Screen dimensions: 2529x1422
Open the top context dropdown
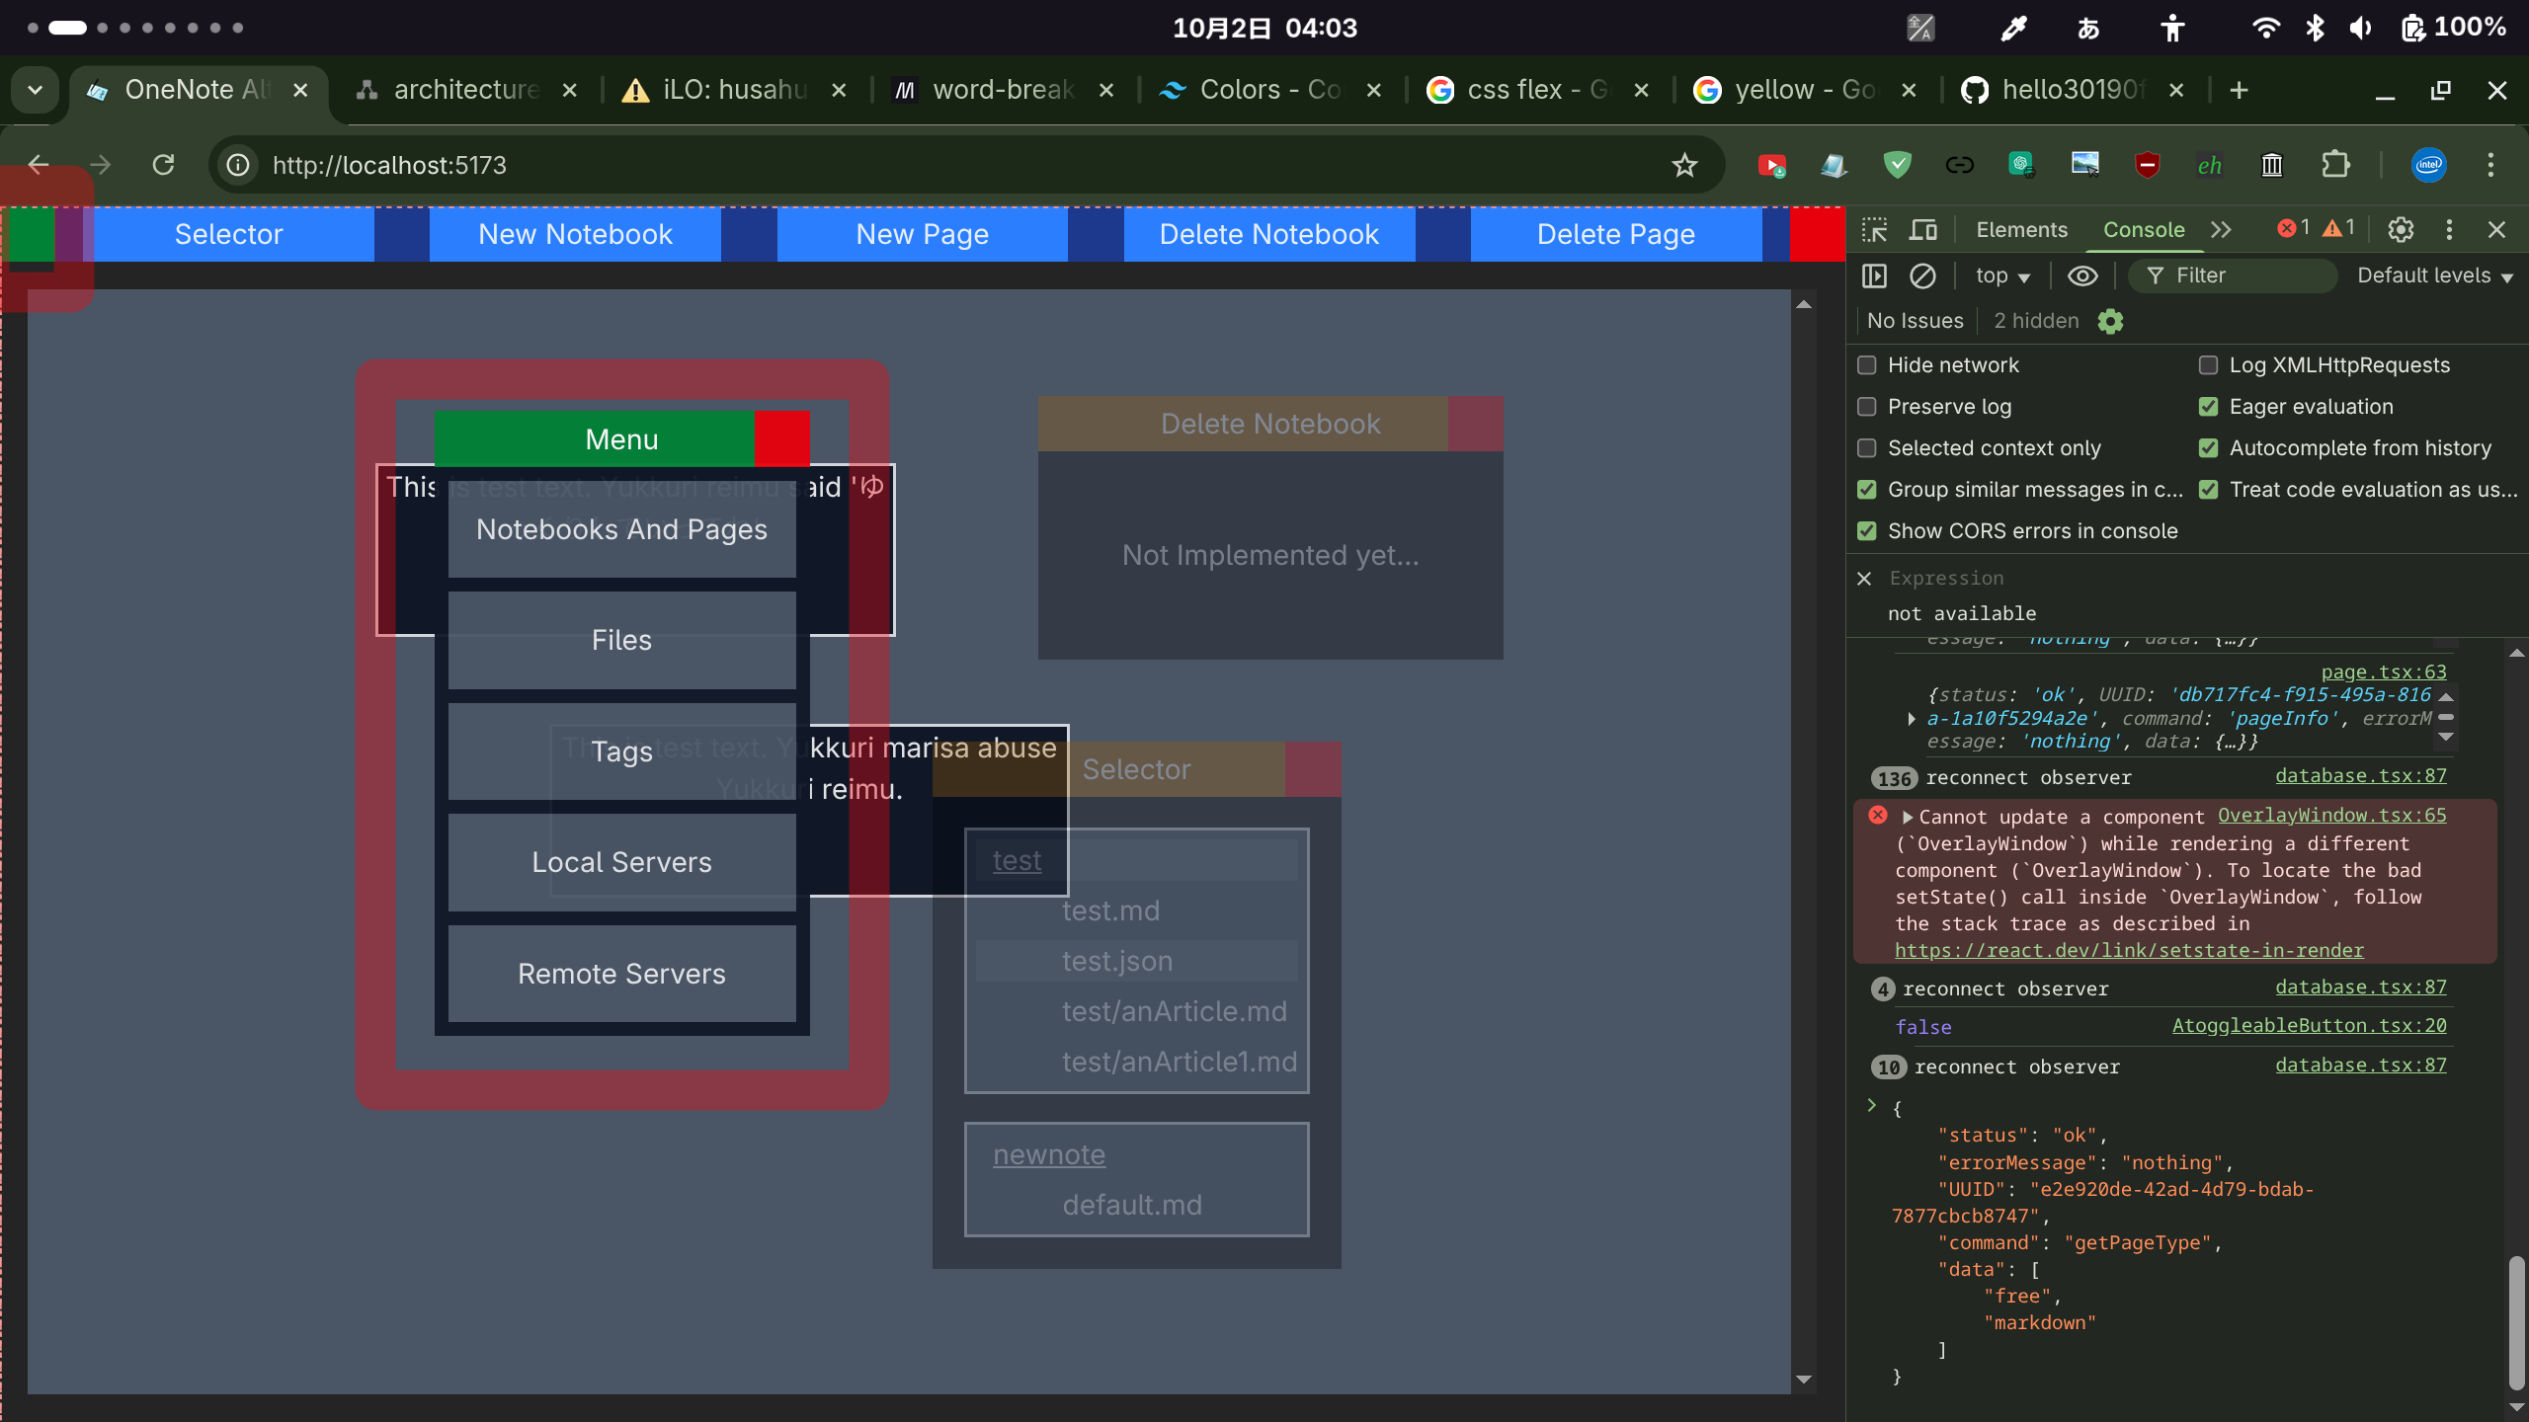2001,276
